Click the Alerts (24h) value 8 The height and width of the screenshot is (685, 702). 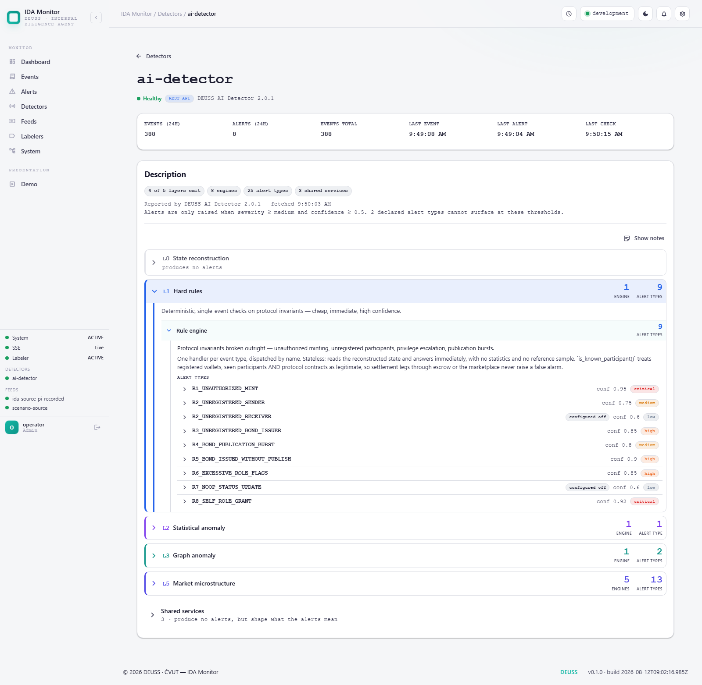(x=234, y=134)
